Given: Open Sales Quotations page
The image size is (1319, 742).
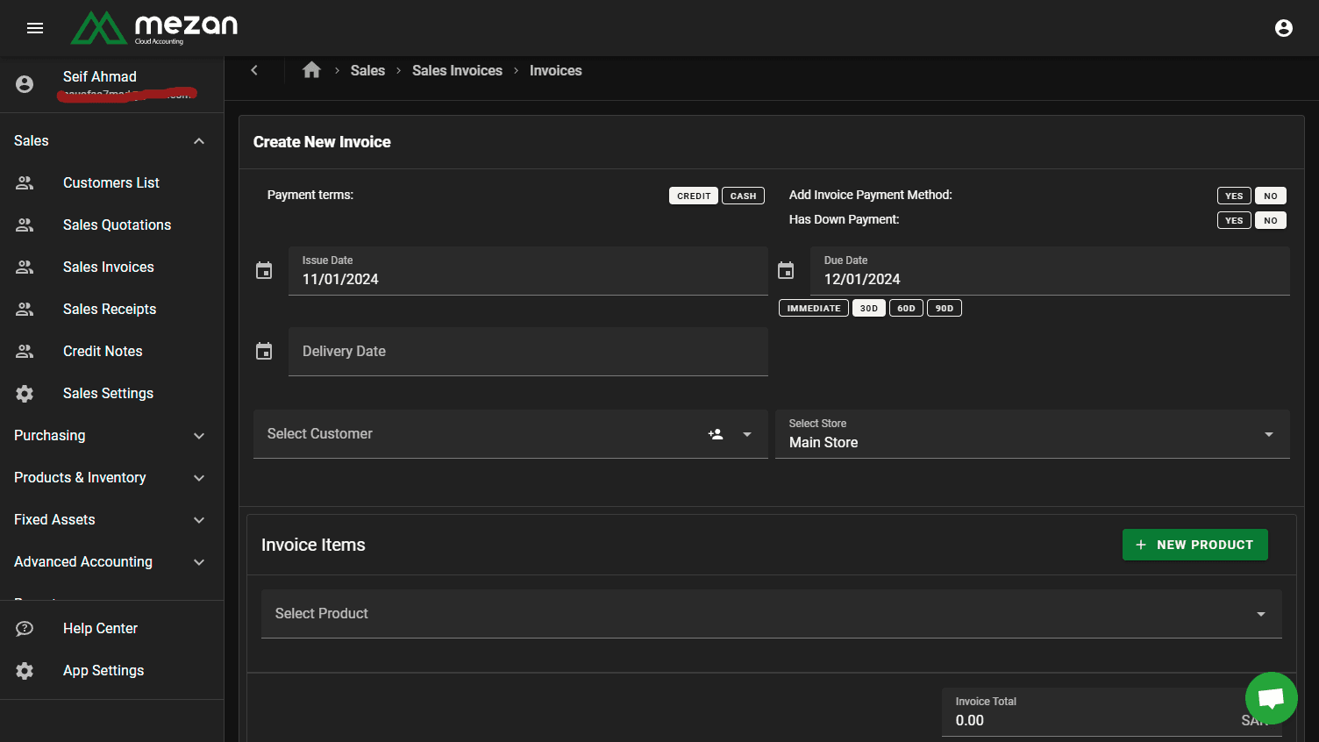Looking at the screenshot, I should (118, 225).
